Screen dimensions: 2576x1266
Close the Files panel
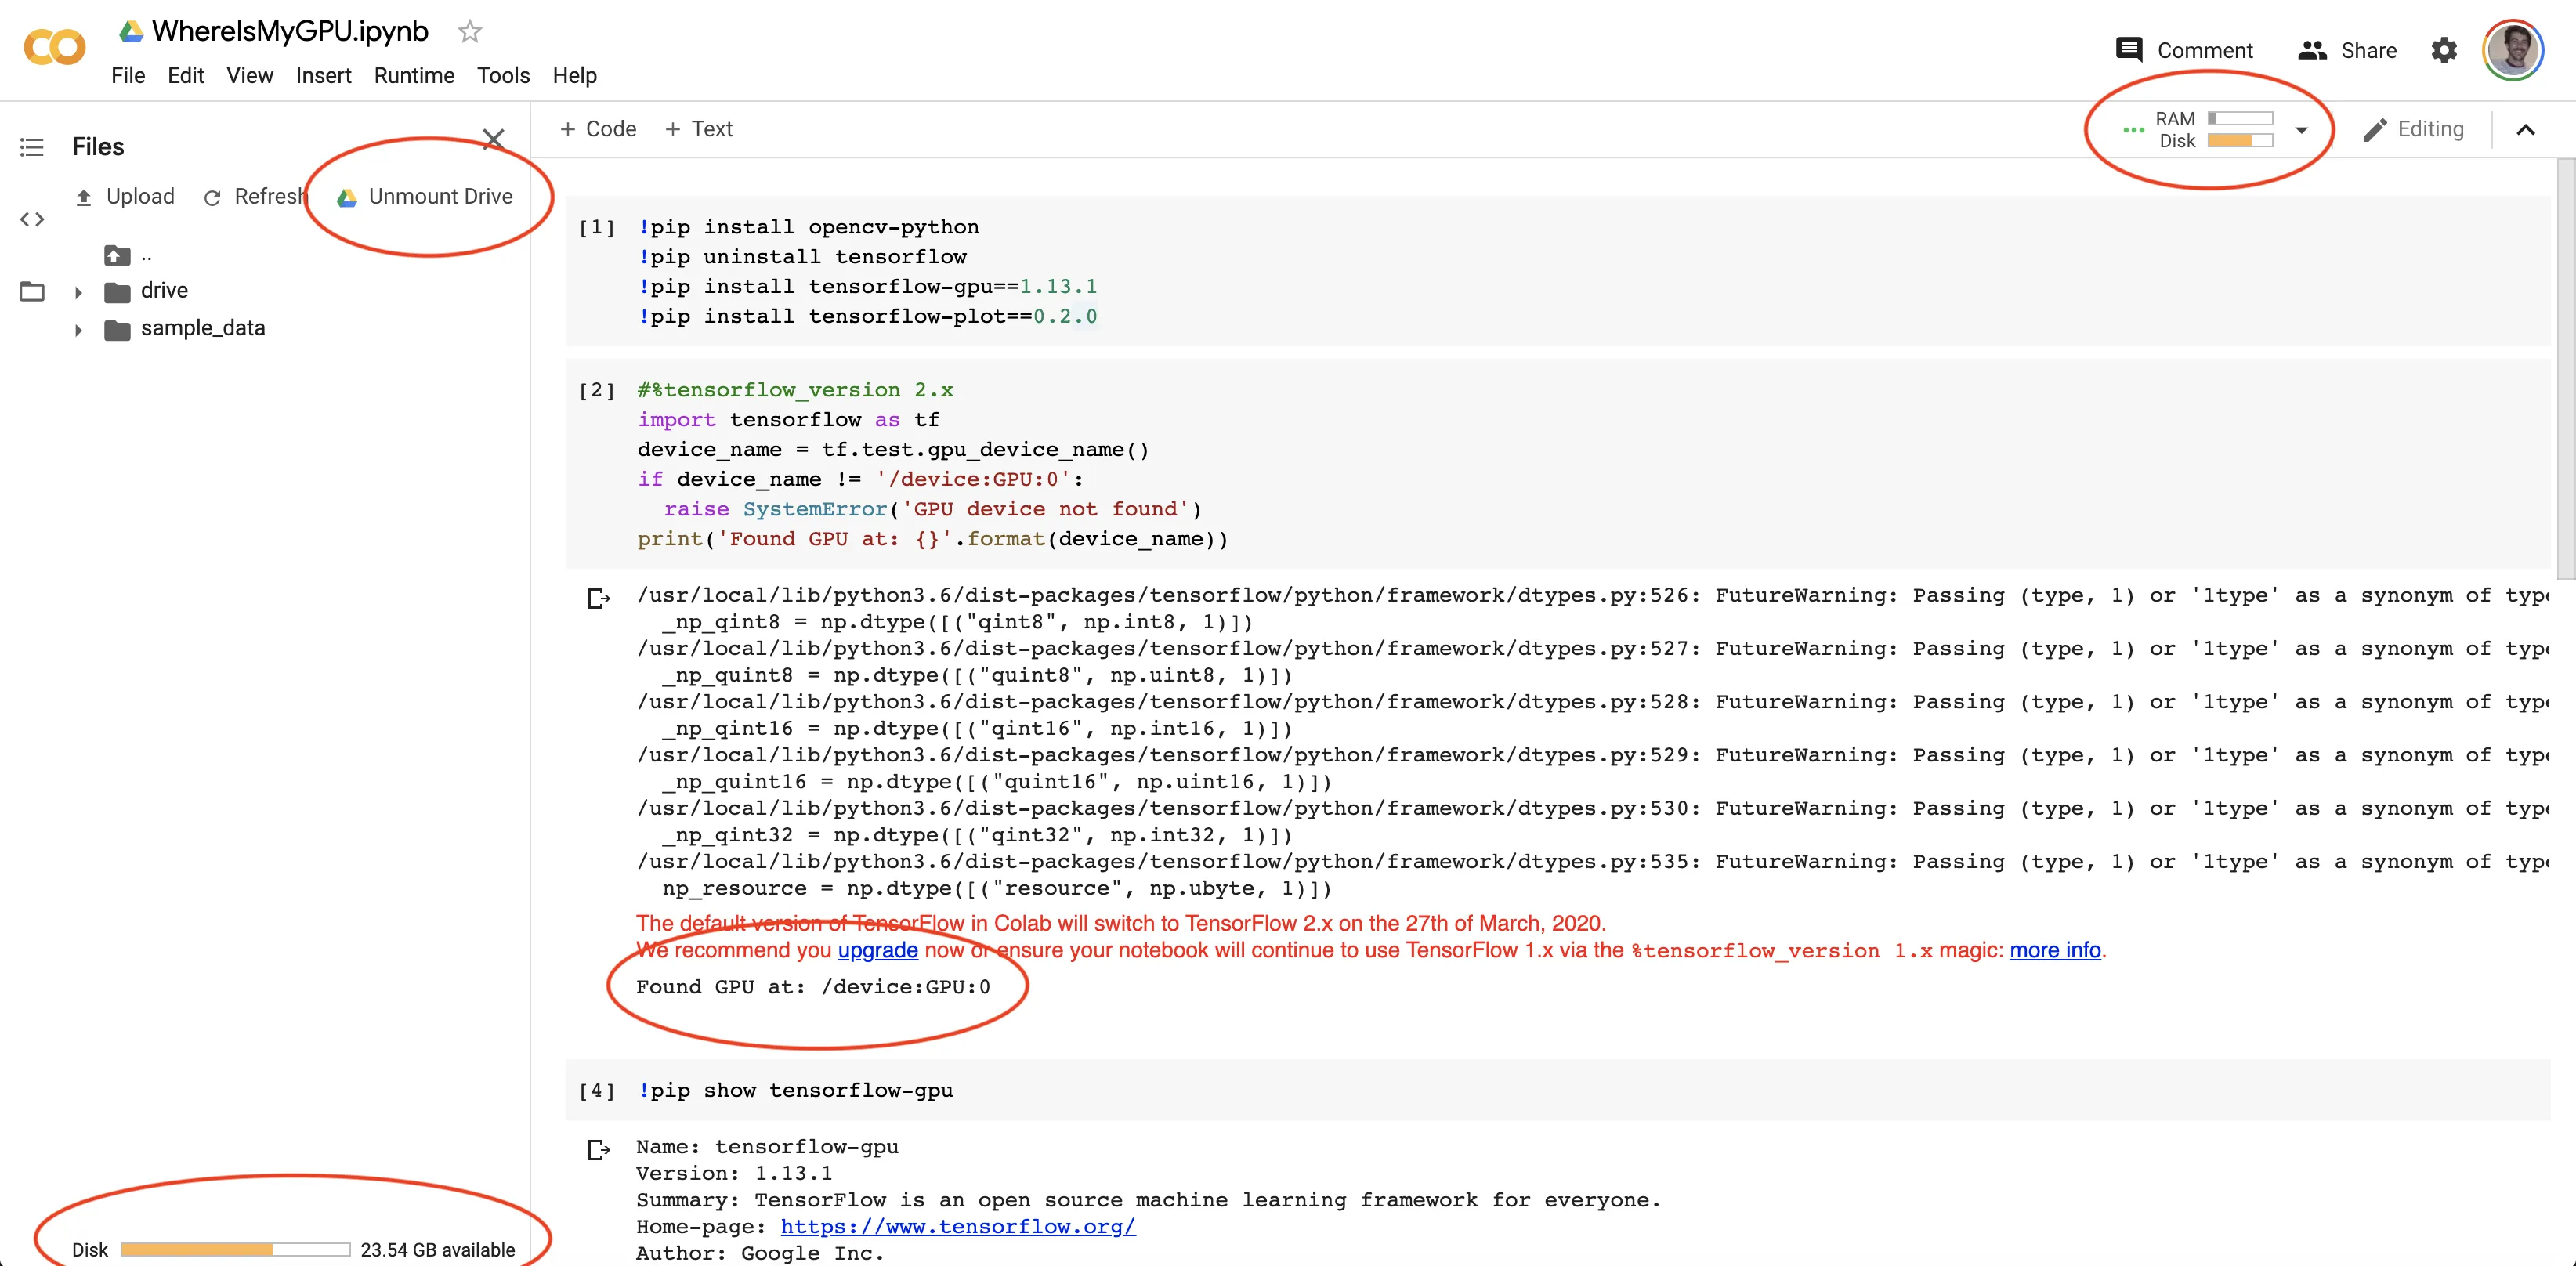493,138
